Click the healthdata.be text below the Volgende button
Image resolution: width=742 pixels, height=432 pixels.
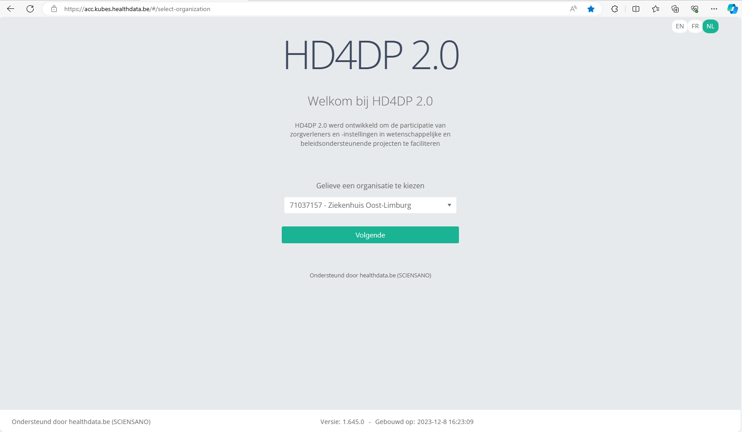point(377,276)
